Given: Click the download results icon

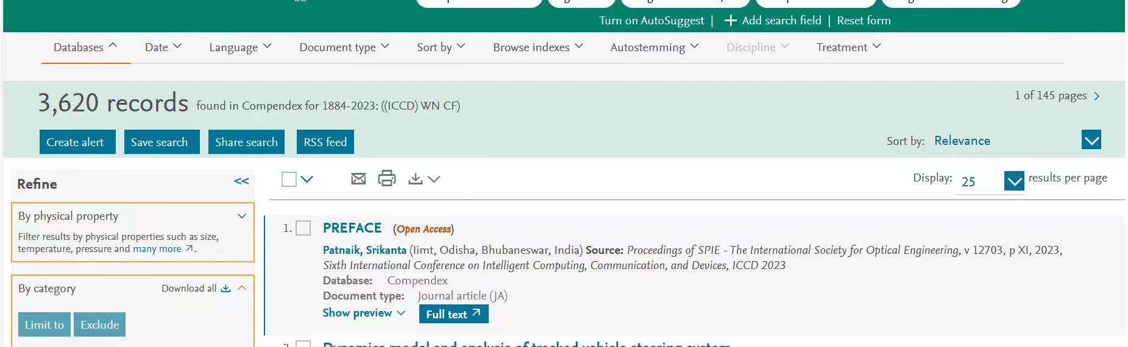Looking at the screenshot, I should [416, 179].
